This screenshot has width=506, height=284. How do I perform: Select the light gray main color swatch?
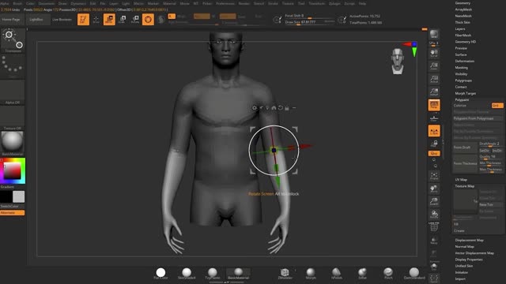18,196
